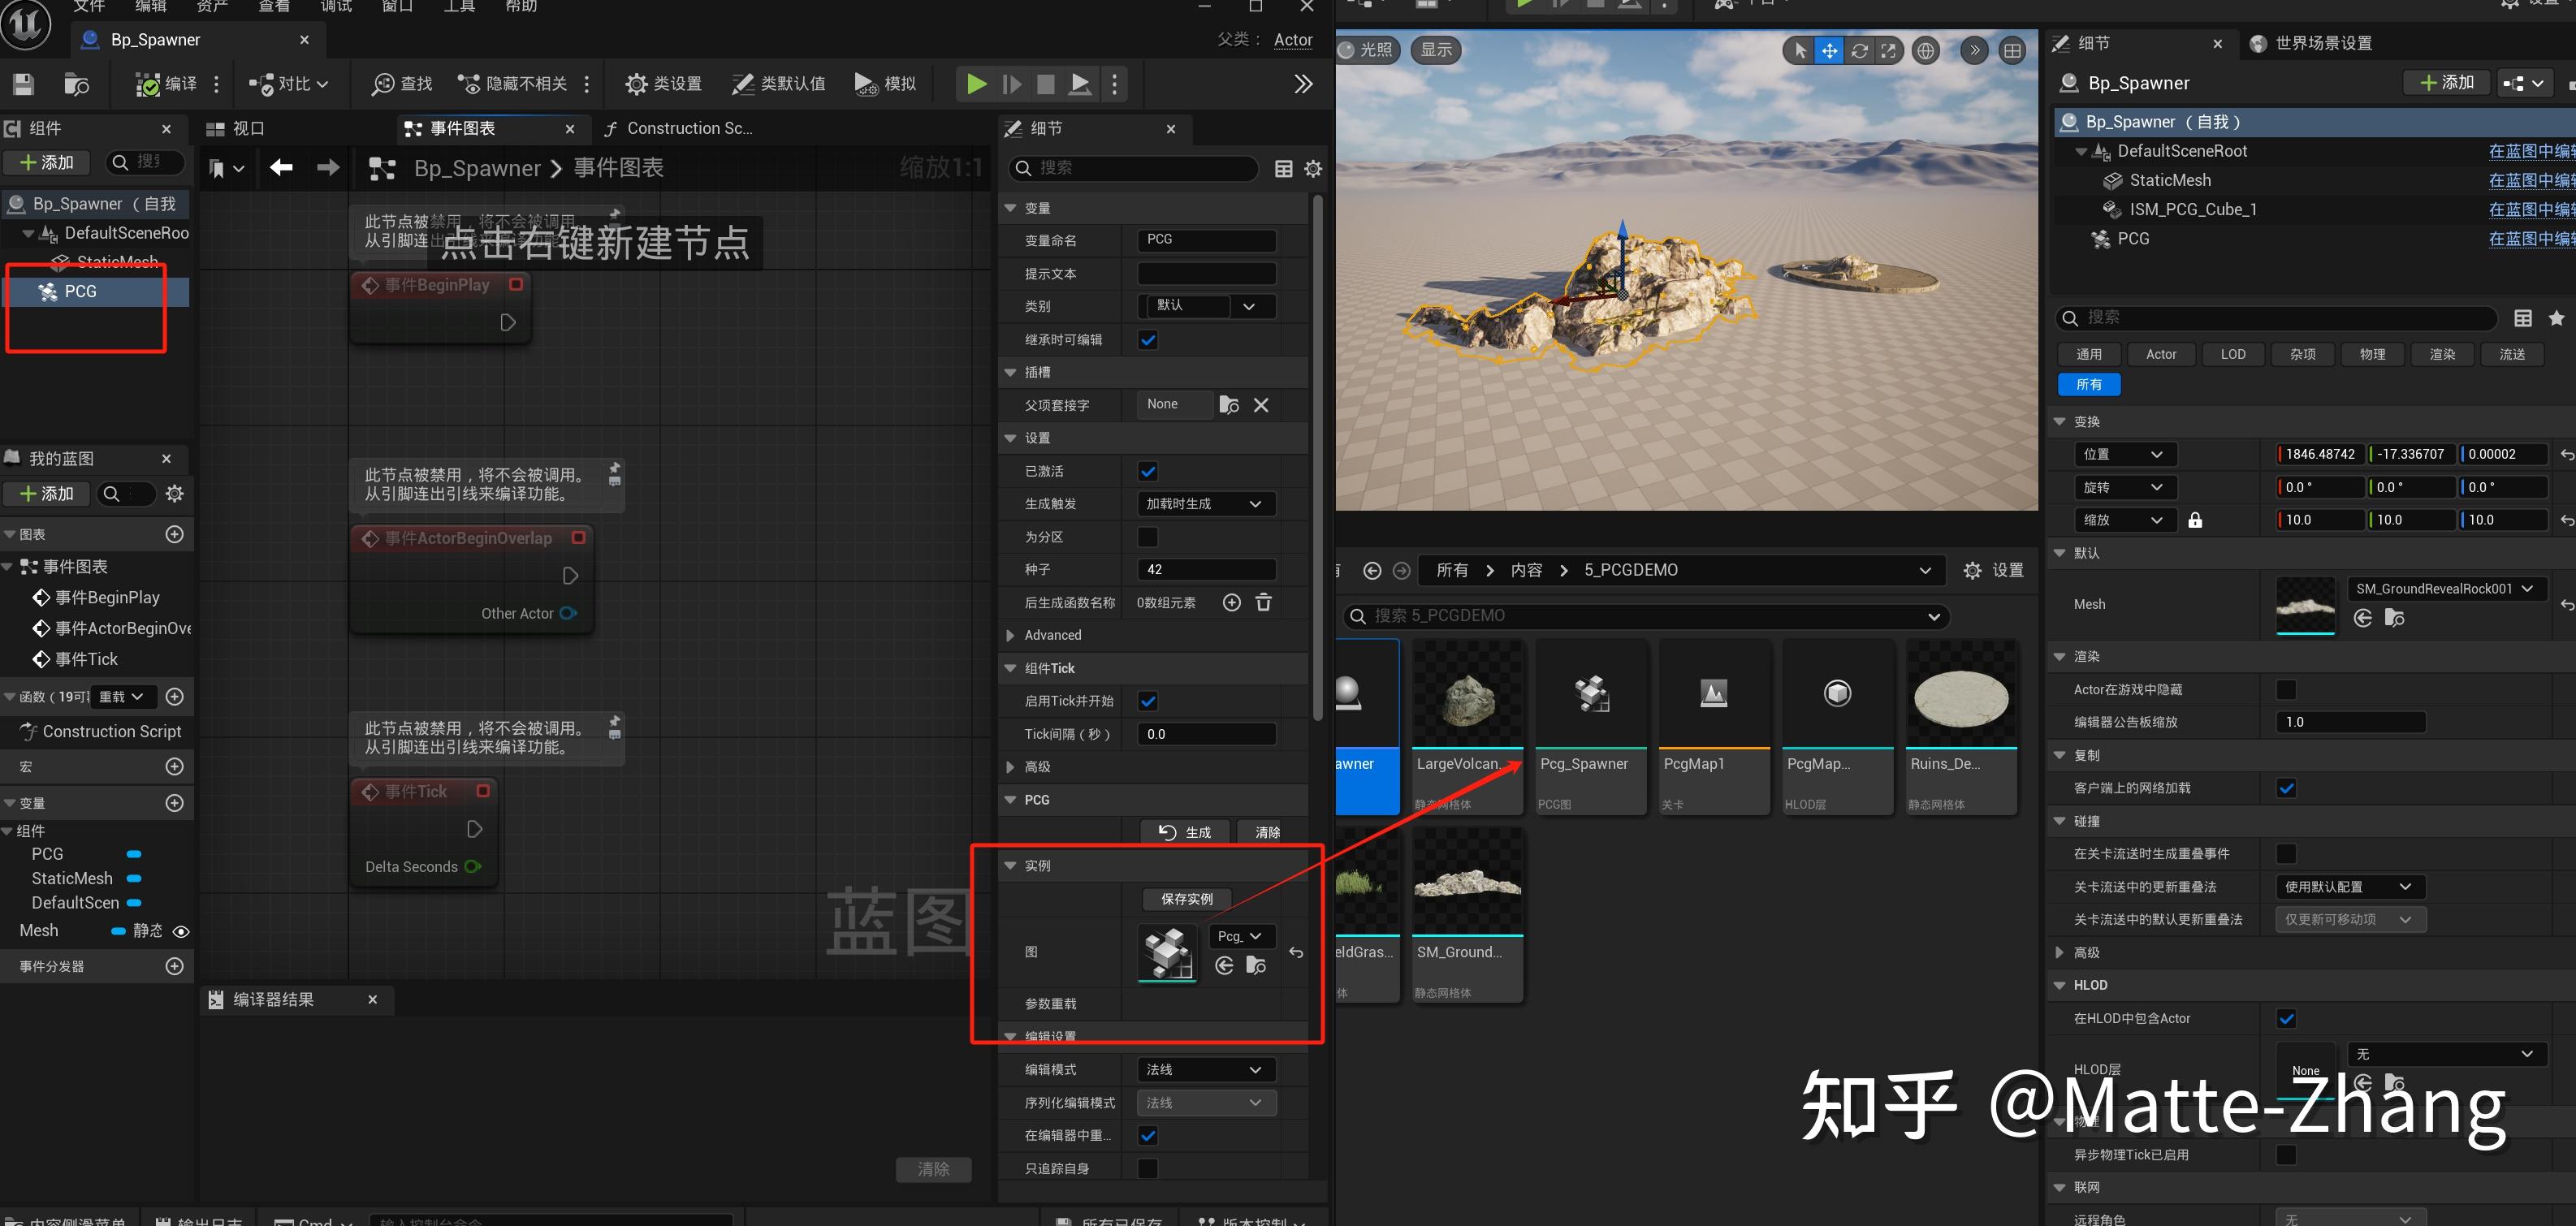
Task: Click the 生成 (Generate) PCG button
Action: coord(1185,832)
